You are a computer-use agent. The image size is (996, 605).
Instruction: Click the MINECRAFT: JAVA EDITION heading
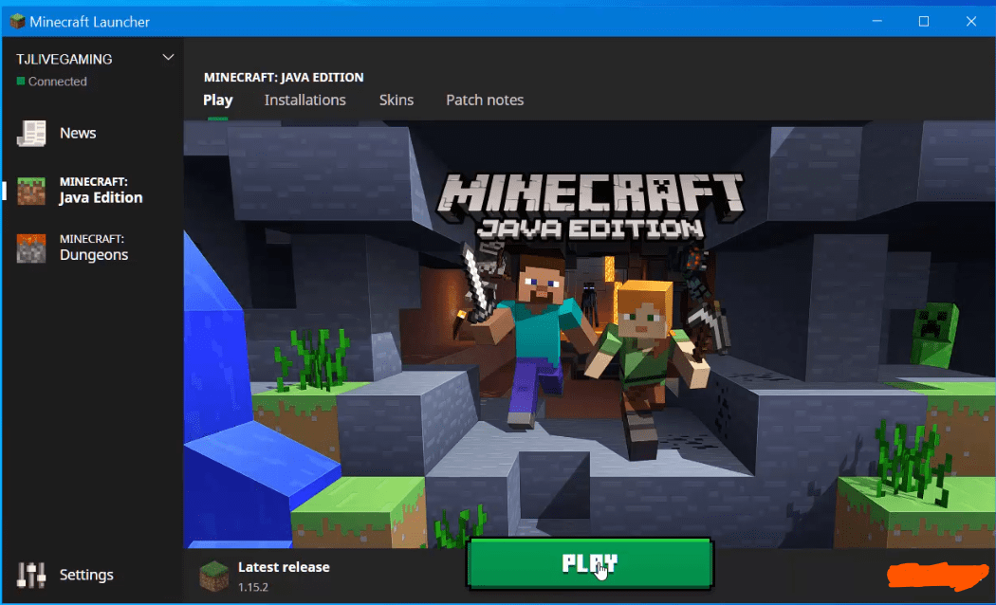[x=284, y=78]
